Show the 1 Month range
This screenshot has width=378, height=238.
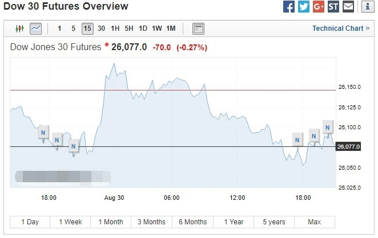click(x=111, y=222)
